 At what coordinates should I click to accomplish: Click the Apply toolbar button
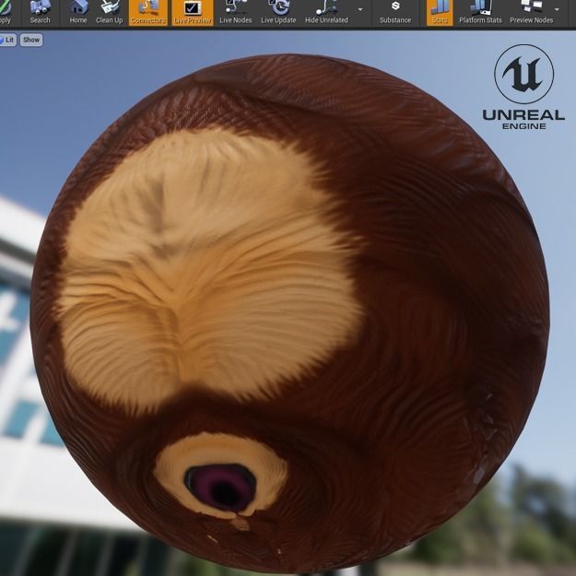click(x=6, y=13)
